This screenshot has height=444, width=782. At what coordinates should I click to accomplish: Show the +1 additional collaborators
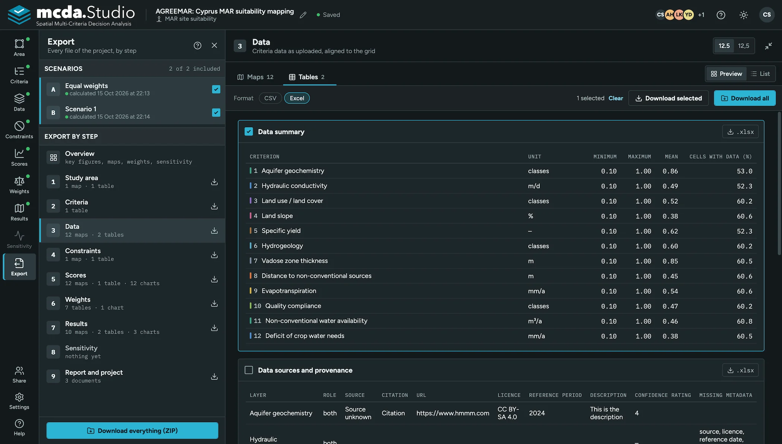click(701, 15)
